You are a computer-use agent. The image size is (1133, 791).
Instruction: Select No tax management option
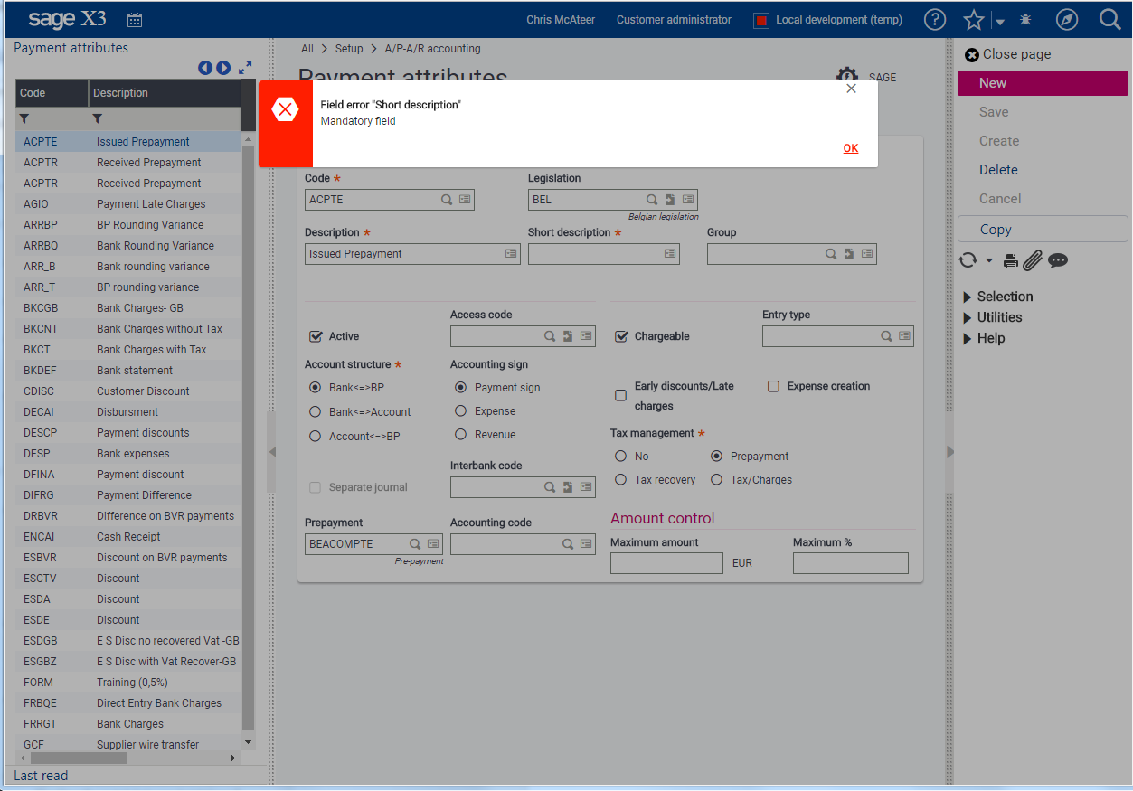click(621, 457)
